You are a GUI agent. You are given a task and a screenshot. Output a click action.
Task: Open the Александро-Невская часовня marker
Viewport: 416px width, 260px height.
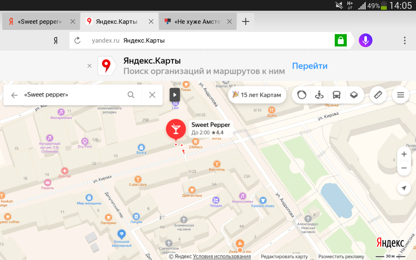point(308,218)
